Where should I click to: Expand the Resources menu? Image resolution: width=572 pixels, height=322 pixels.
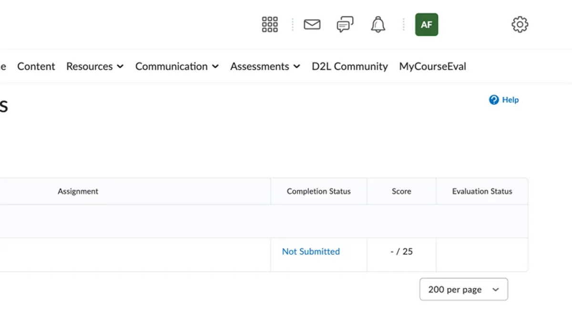pyautogui.click(x=95, y=66)
